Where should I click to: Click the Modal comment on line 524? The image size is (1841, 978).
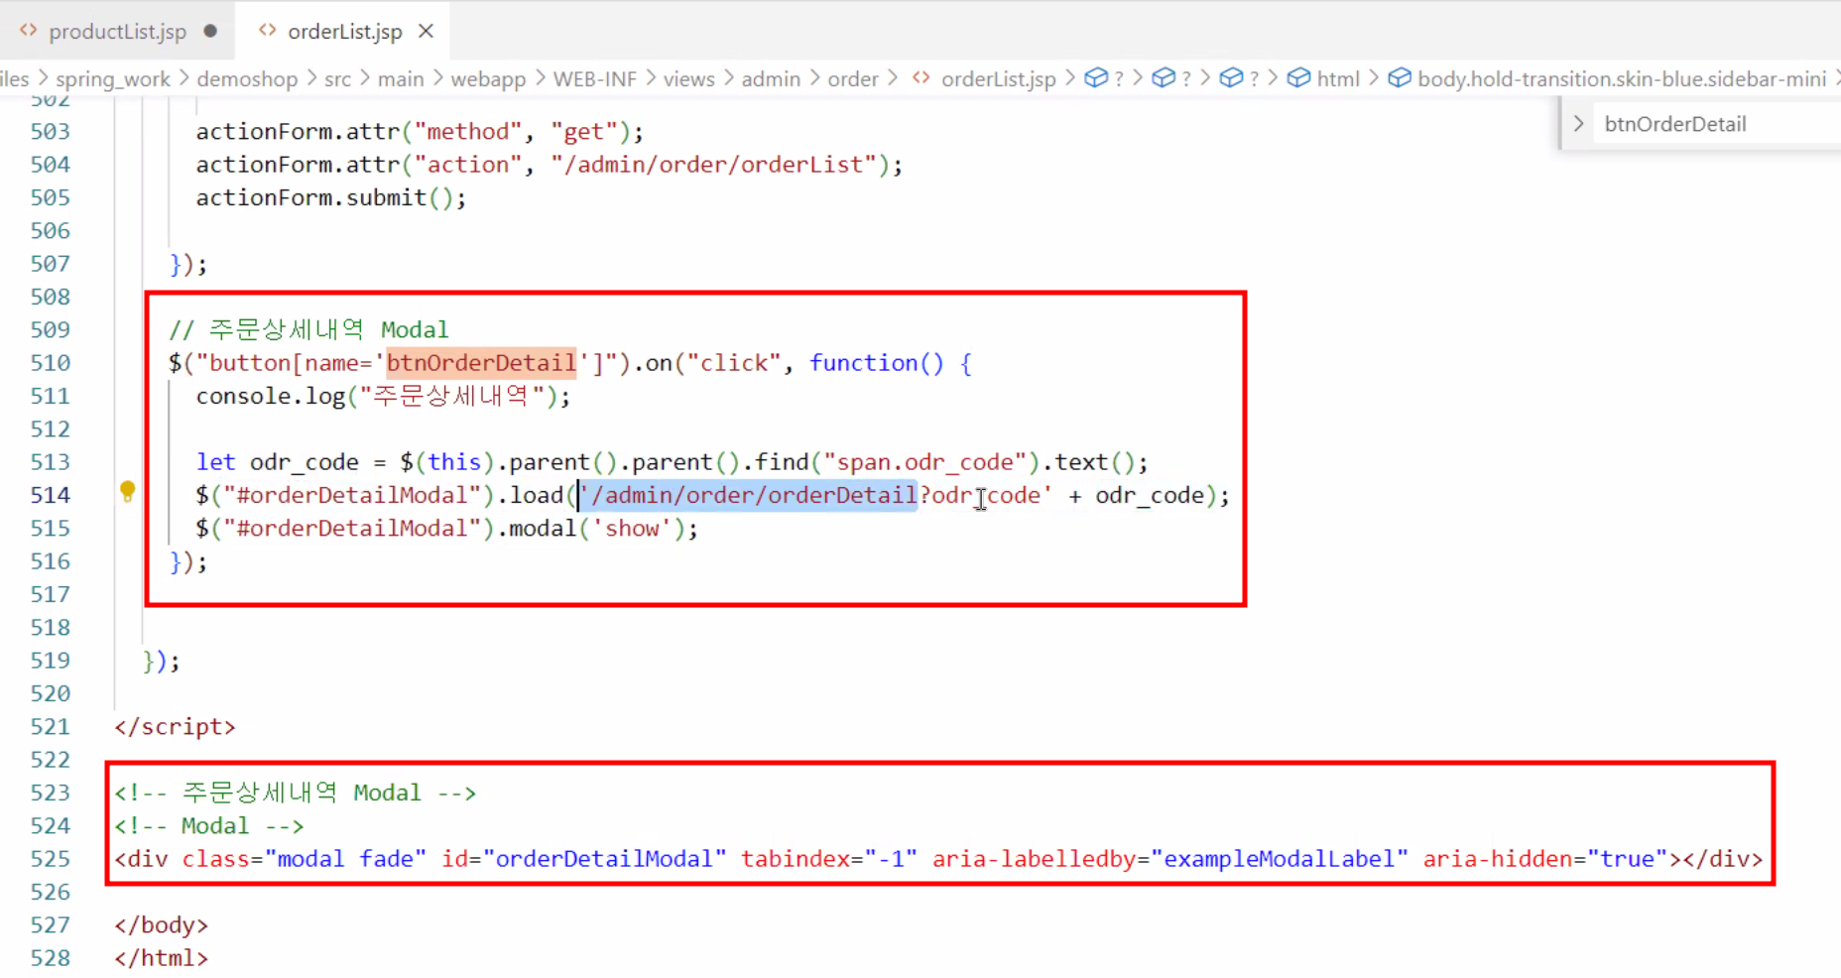[208, 826]
